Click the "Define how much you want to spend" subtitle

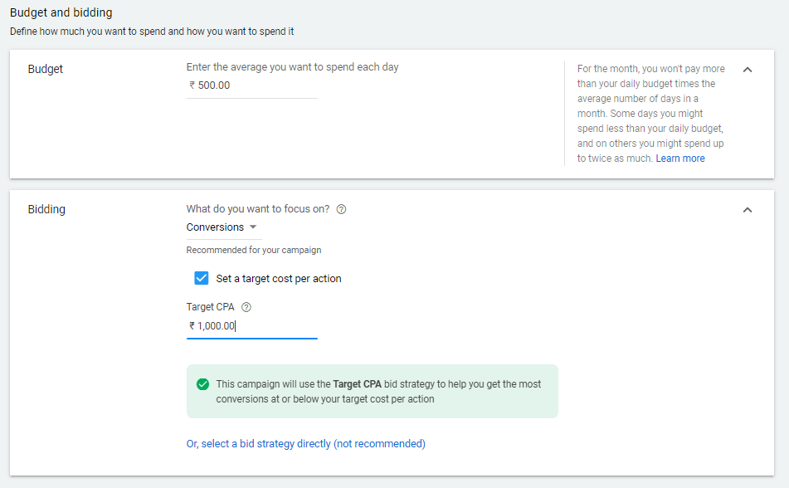coord(152,32)
